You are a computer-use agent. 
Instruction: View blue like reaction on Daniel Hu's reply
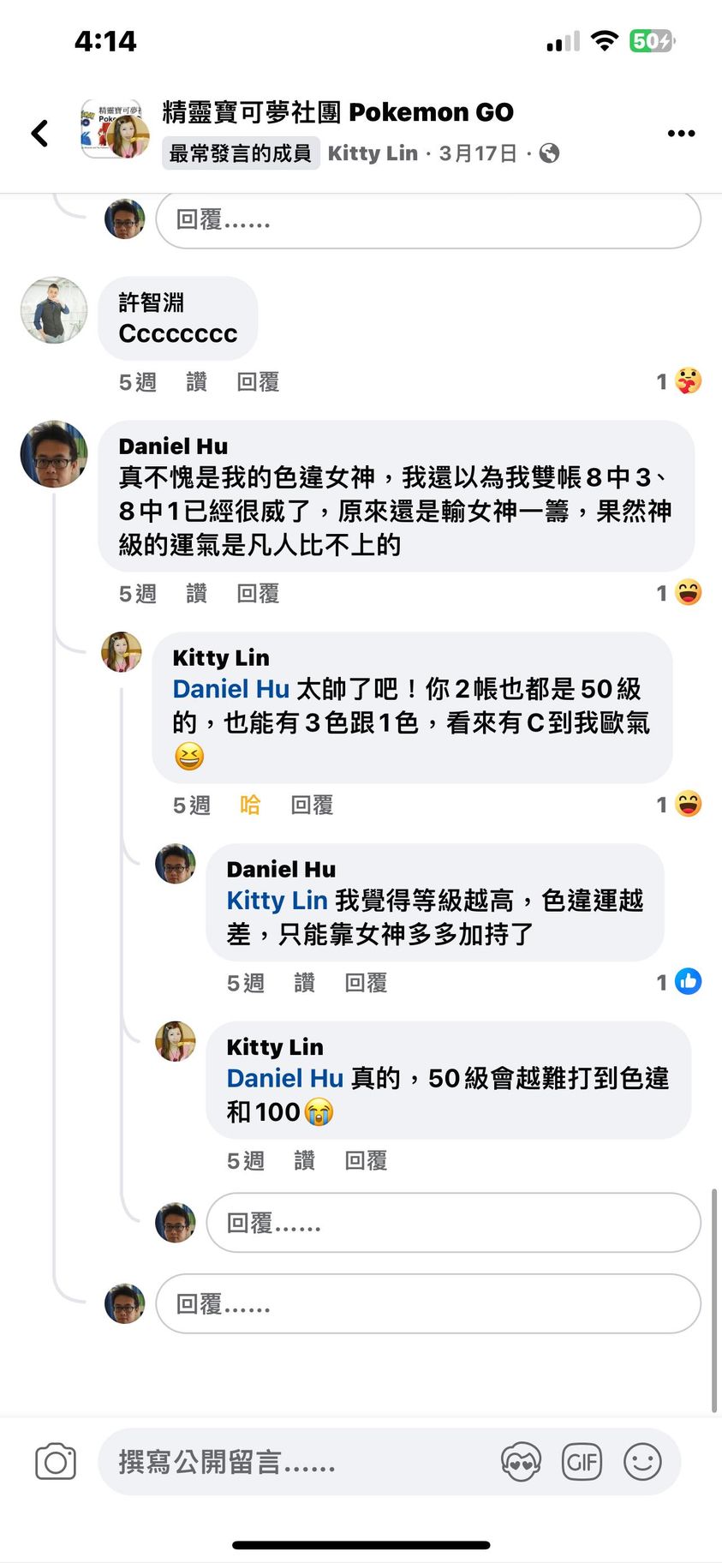pos(679,982)
